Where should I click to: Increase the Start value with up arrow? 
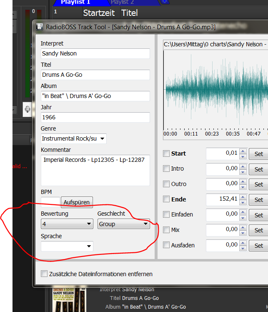click(x=243, y=151)
